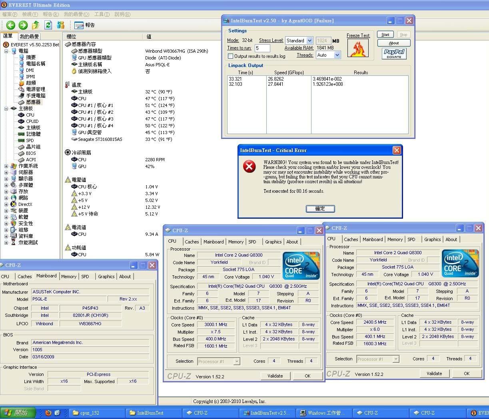This screenshot has width=489, height=419.
Task: Expand the 效能測試 benchmark tree node
Action: 6,243
